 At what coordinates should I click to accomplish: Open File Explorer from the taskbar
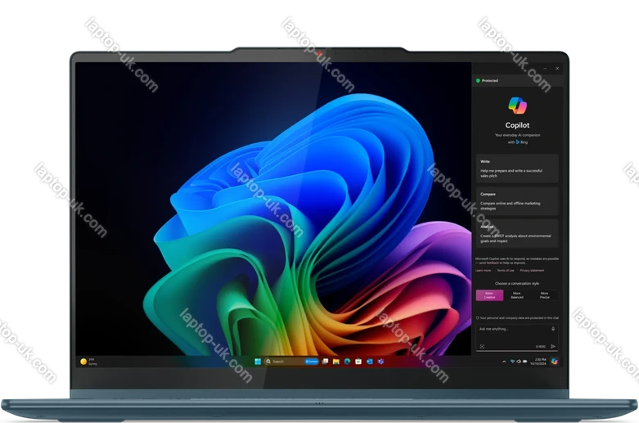pyautogui.click(x=336, y=361)
